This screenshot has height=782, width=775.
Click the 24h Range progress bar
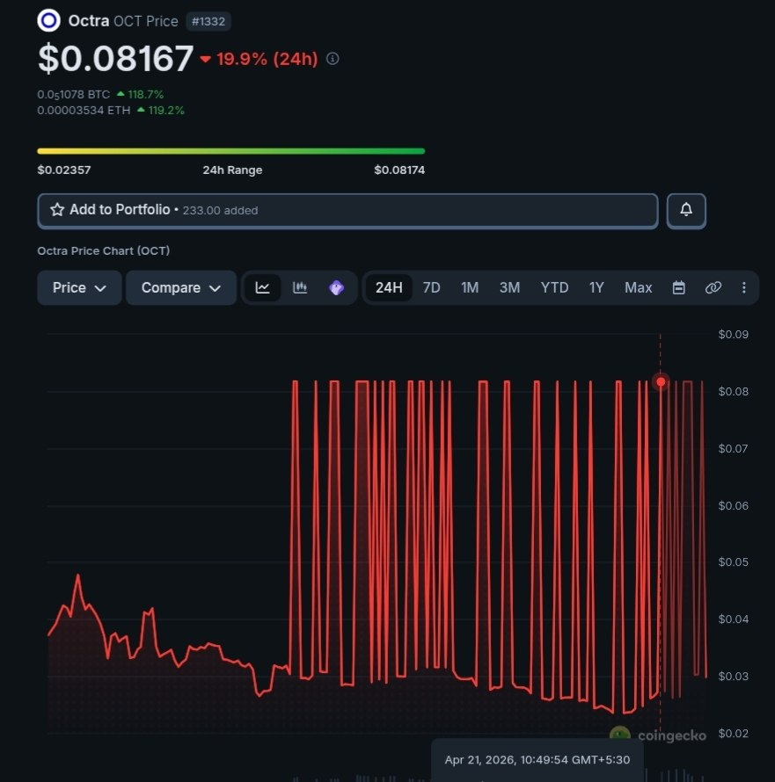[x=231, y=150]
